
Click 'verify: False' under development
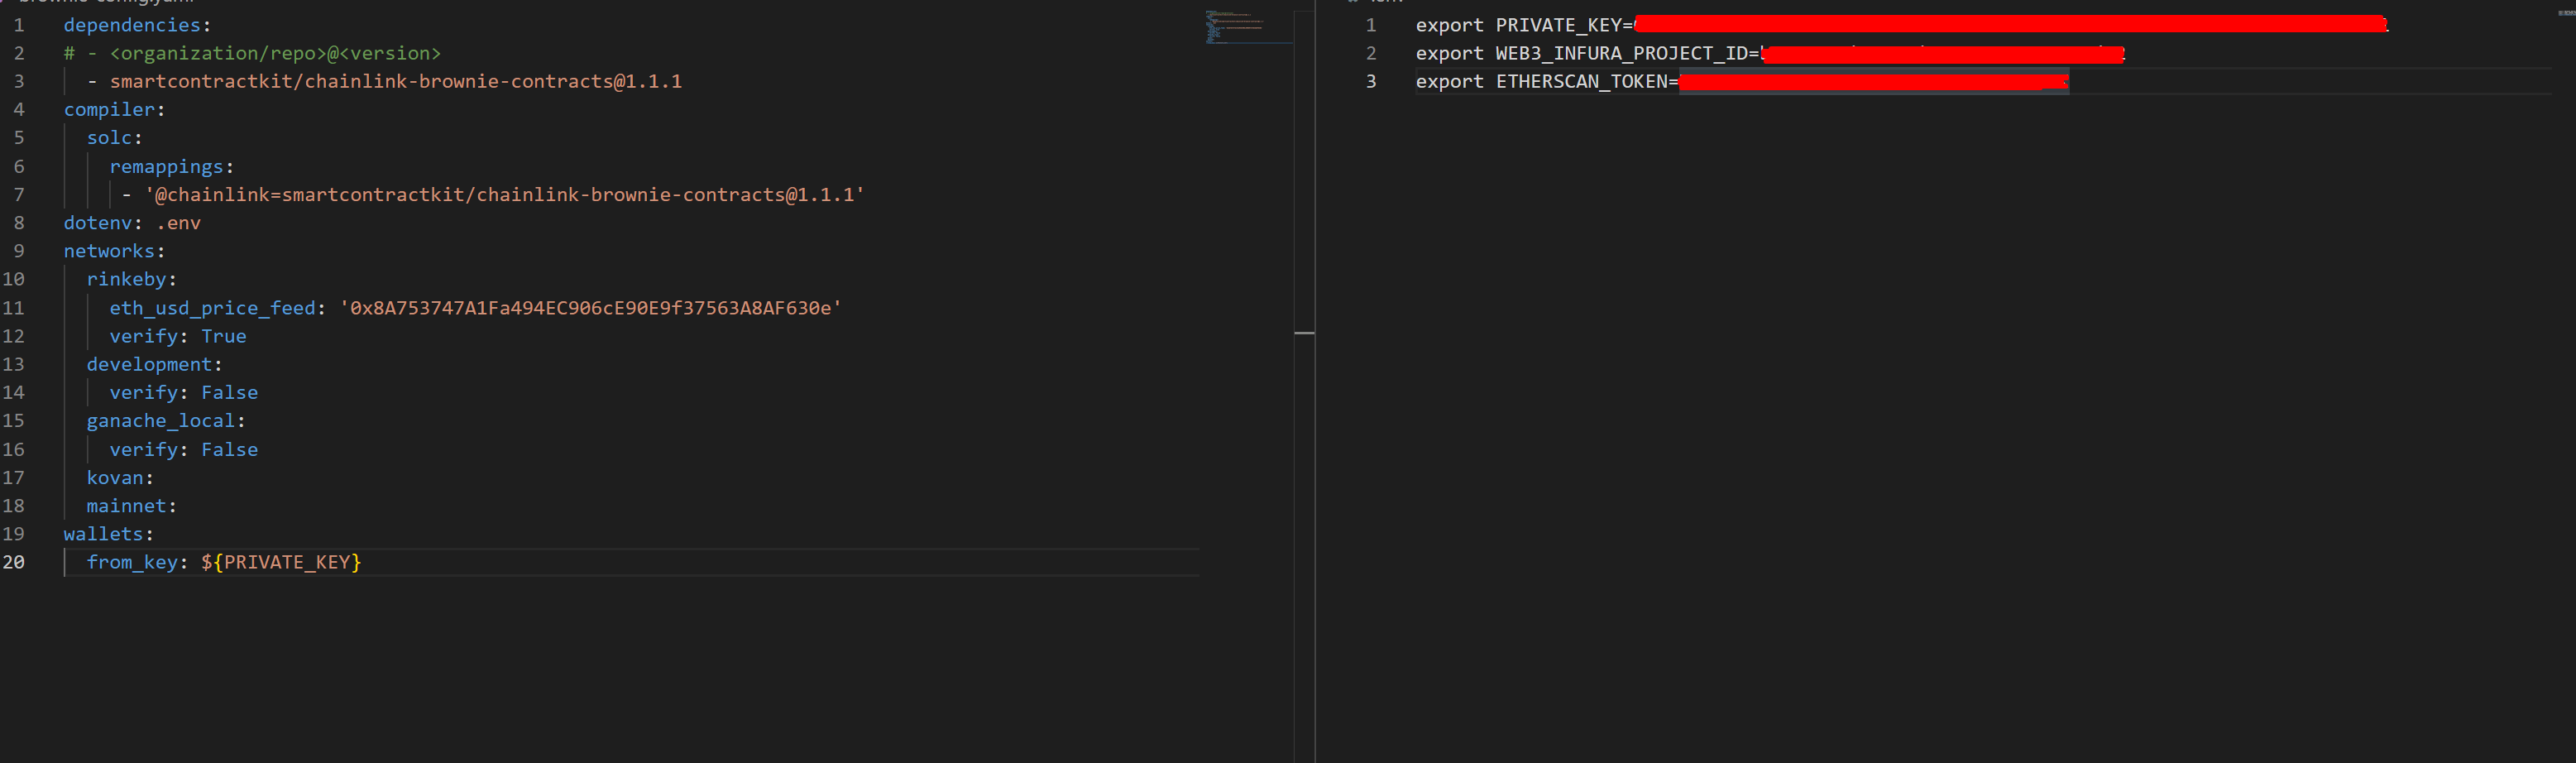click(x=184, y=392)
